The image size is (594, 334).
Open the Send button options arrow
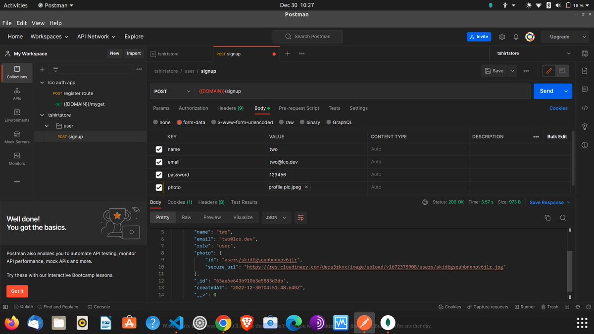click(x=566, y=91)
